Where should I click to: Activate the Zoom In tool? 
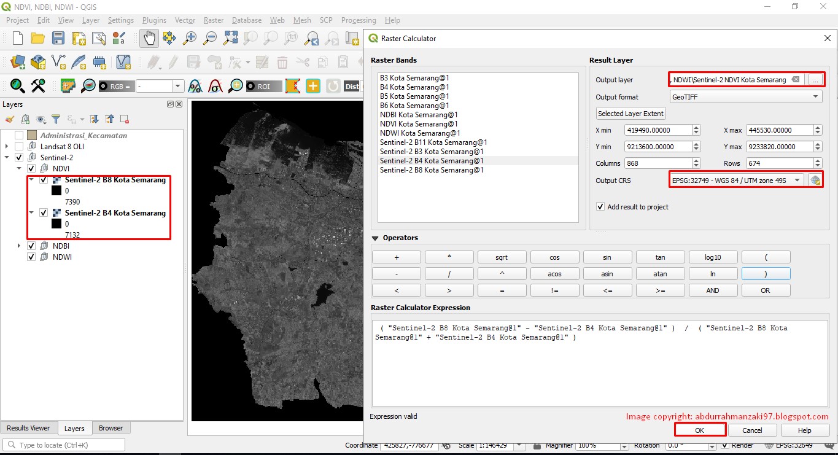(x=189, y=37)
